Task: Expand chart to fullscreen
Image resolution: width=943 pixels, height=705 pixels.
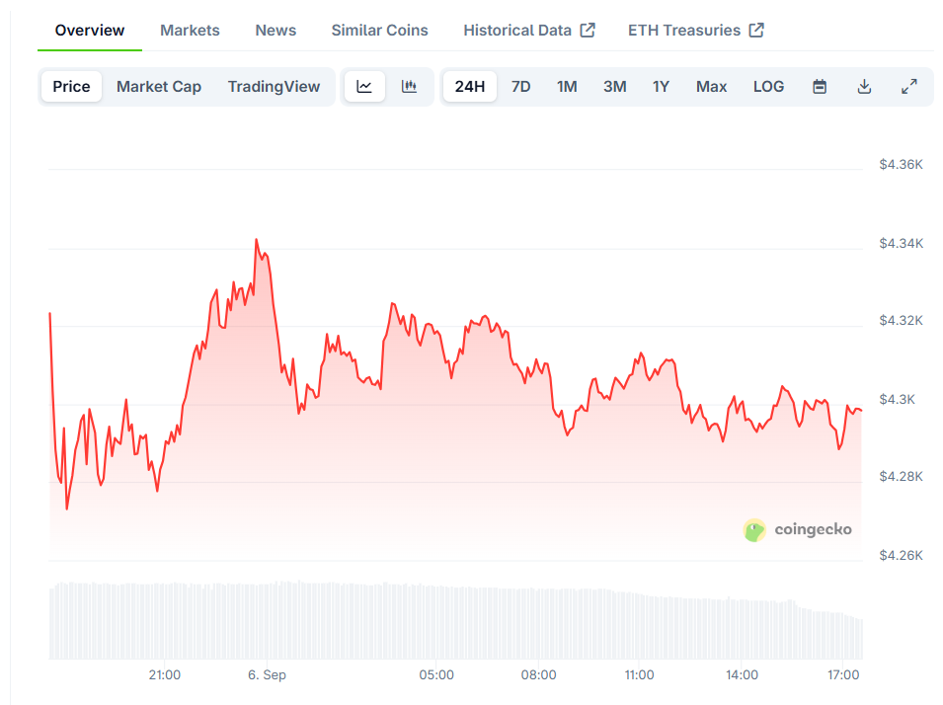Action: coord(909,87)
